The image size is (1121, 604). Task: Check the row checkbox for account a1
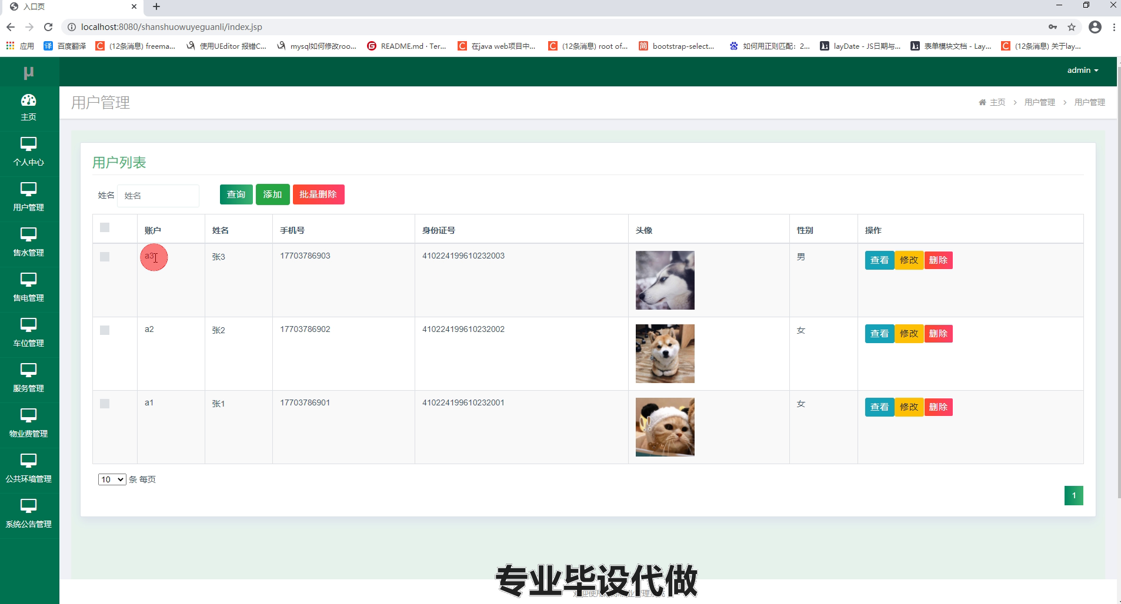(105, 404)
